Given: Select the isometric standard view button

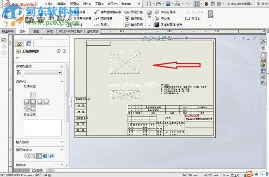Looking at the screenshot, I should coord(26,108).
